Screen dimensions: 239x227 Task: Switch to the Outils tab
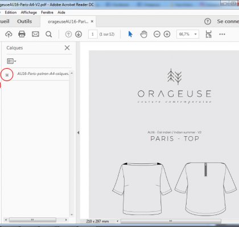point(24,22)
